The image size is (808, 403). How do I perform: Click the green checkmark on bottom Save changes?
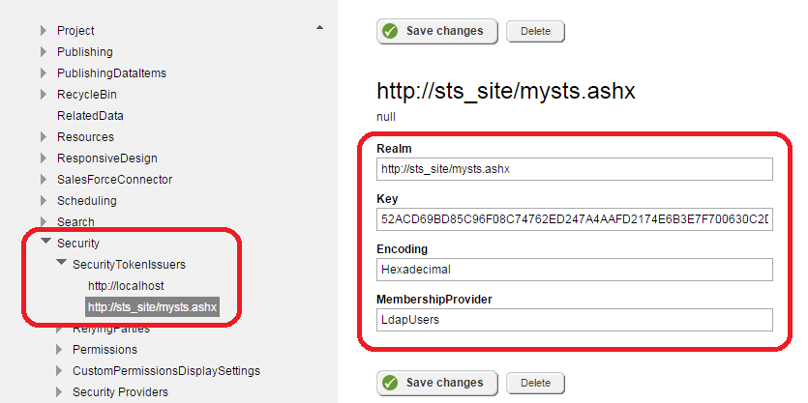(390, 383)
